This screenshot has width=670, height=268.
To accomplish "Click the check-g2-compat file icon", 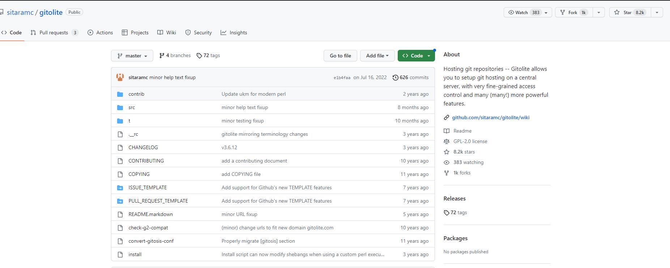I will pos(120,228).
